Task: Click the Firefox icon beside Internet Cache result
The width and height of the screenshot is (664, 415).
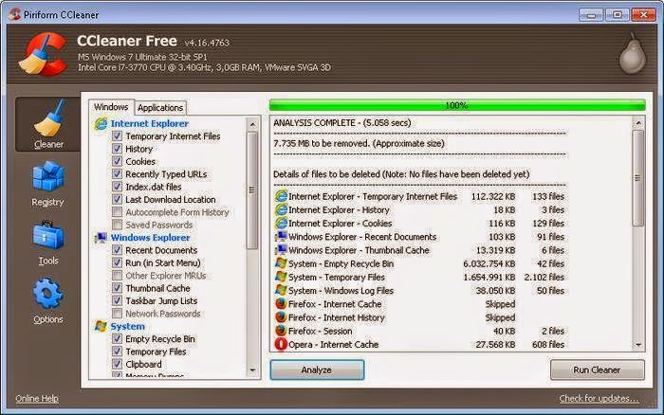Action: (x=281, y=304)
